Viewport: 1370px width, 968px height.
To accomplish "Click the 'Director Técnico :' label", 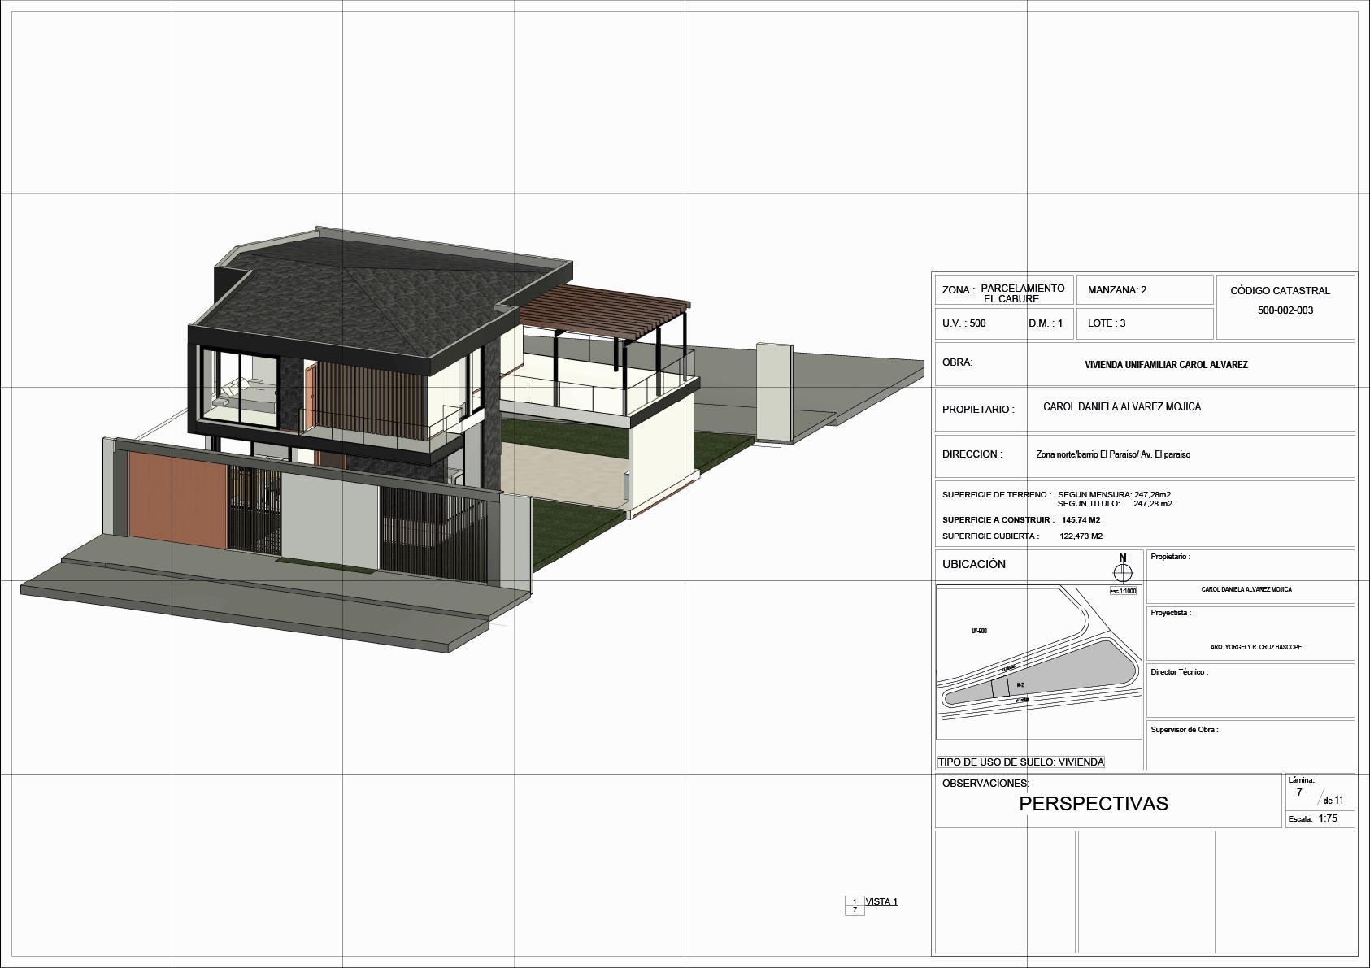I will 1179,673.
